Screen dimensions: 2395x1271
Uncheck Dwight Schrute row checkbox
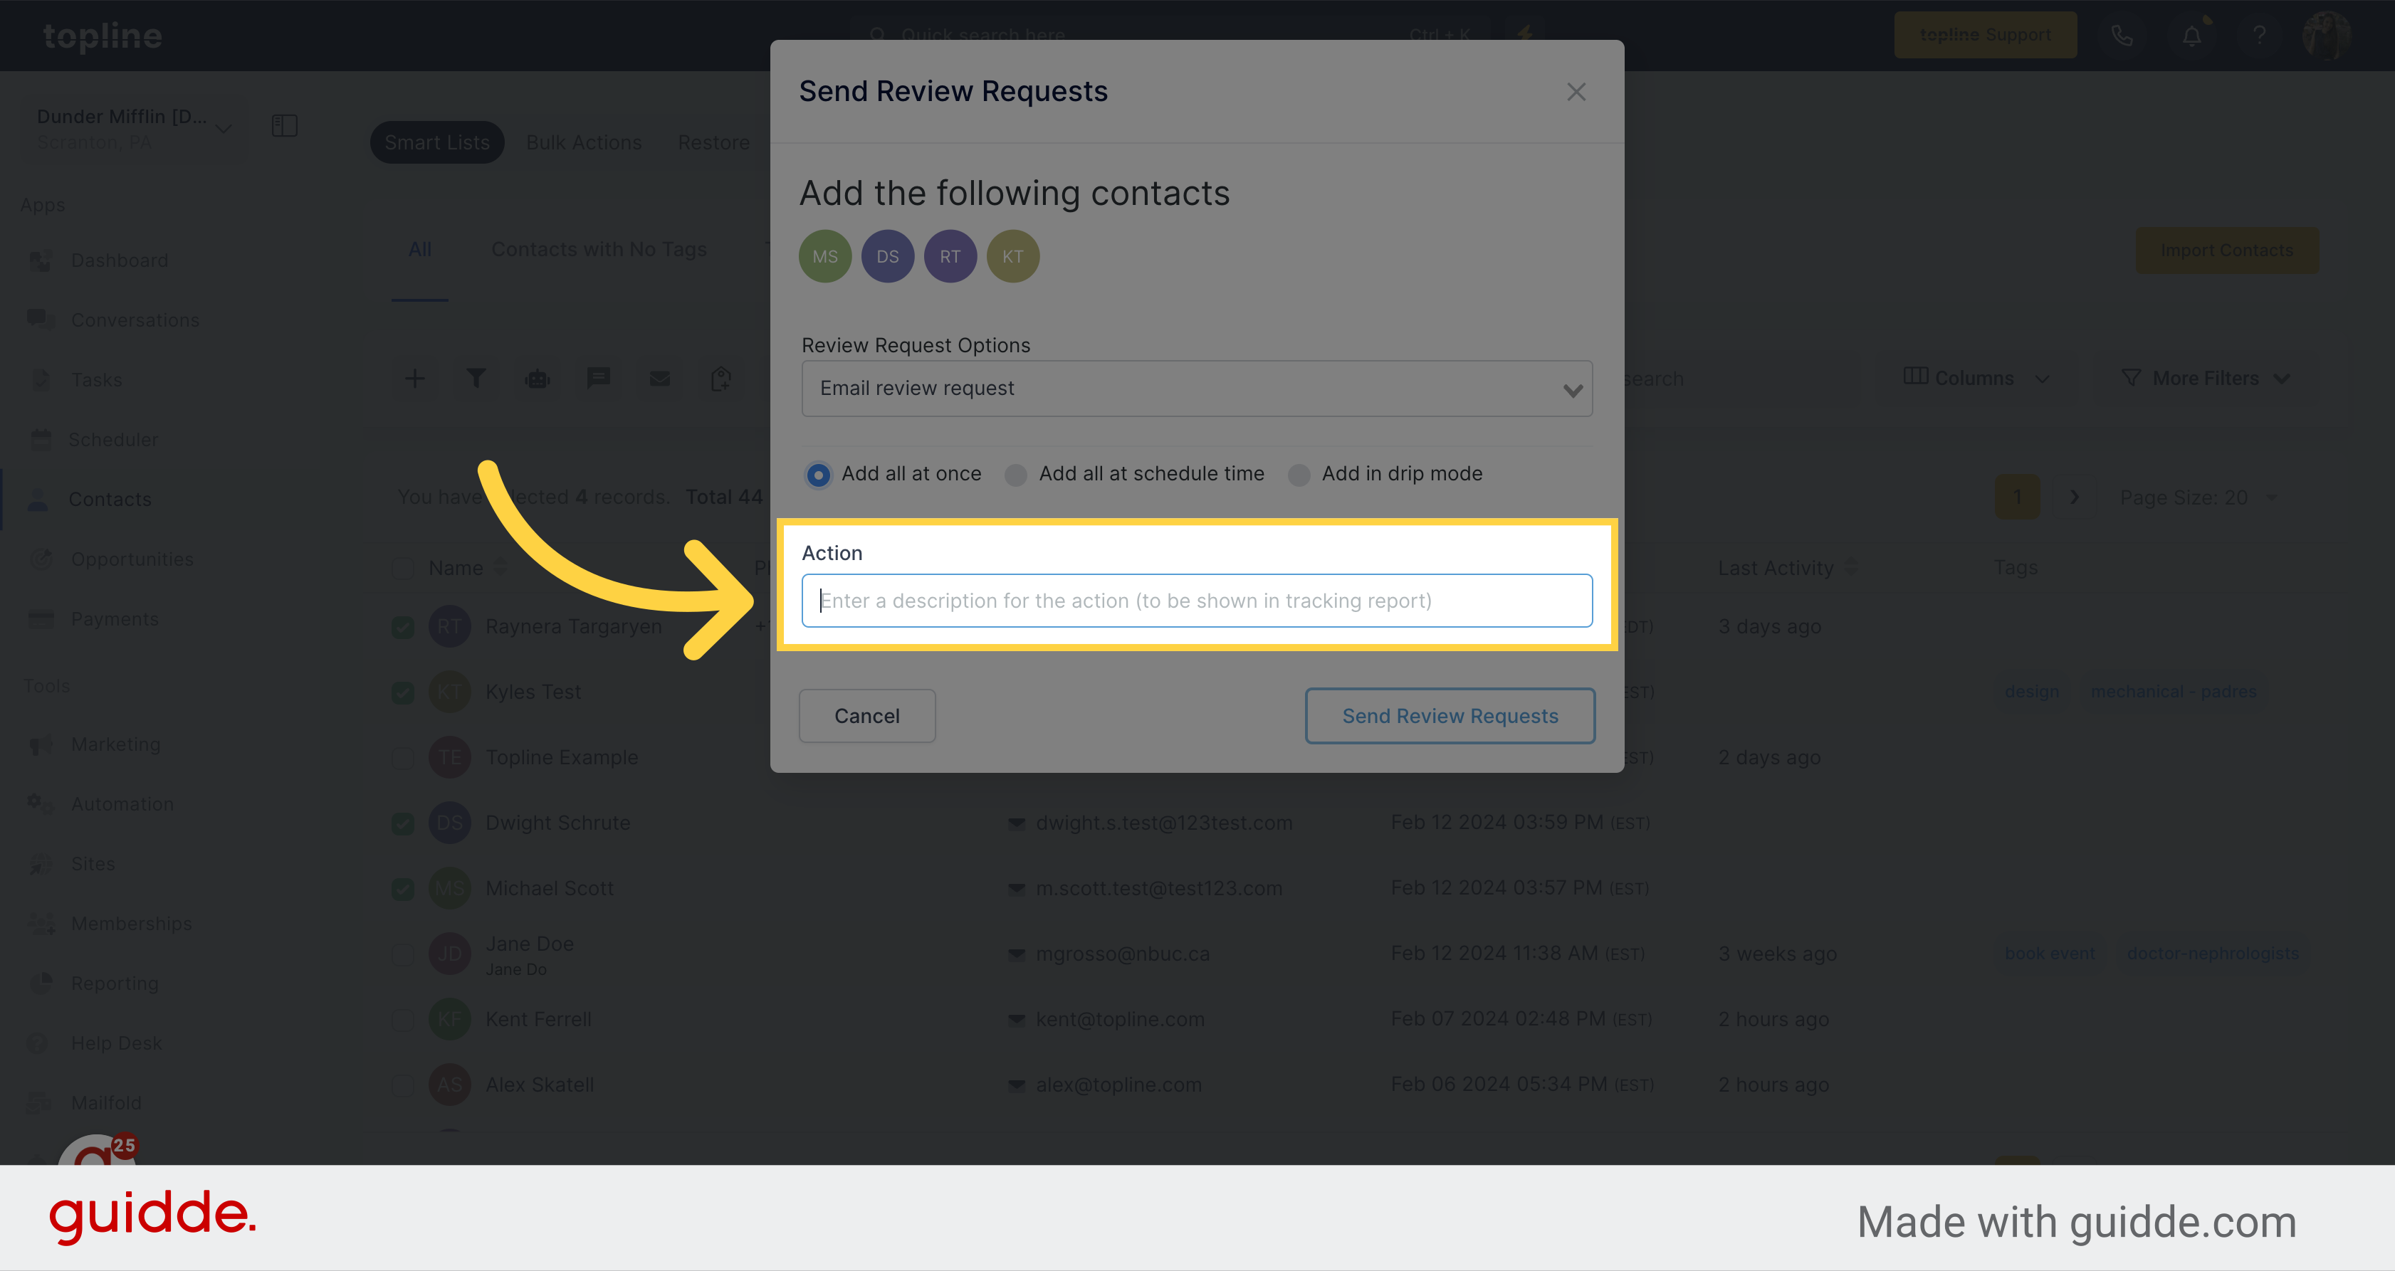tap(402, 823)
